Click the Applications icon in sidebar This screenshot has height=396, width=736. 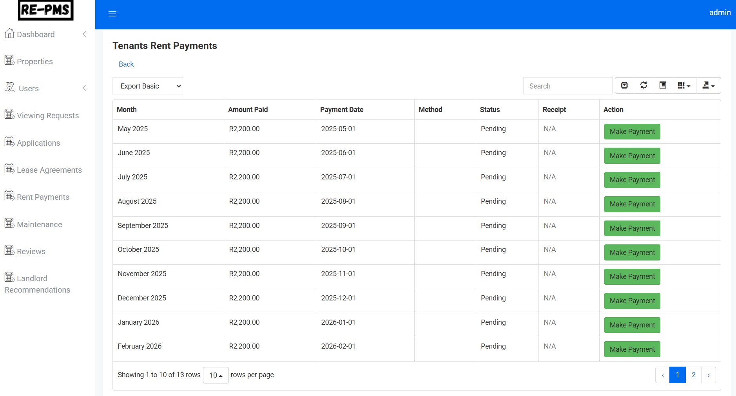point(9,142)
